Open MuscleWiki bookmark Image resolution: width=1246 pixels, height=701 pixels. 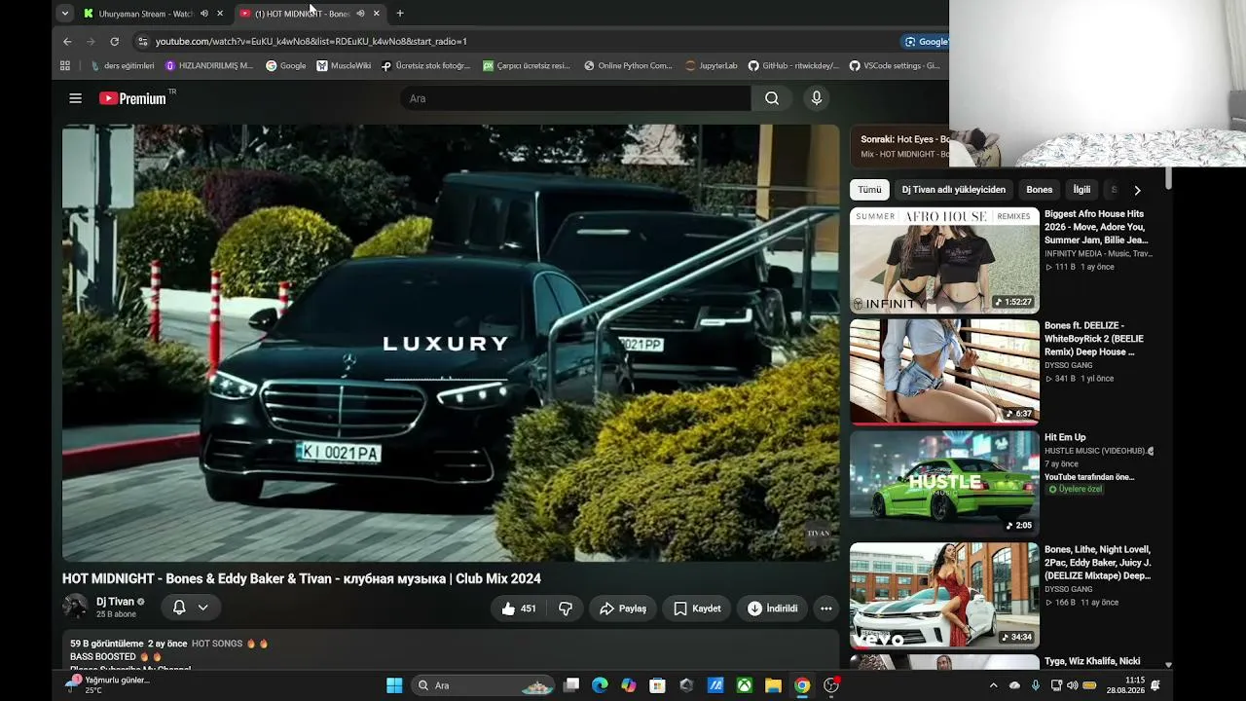click(344, 66)
